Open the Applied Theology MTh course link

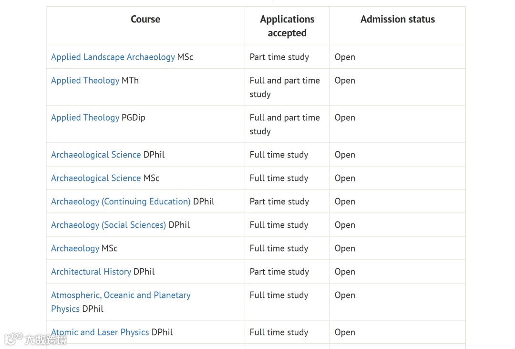(x=85, y=81)
